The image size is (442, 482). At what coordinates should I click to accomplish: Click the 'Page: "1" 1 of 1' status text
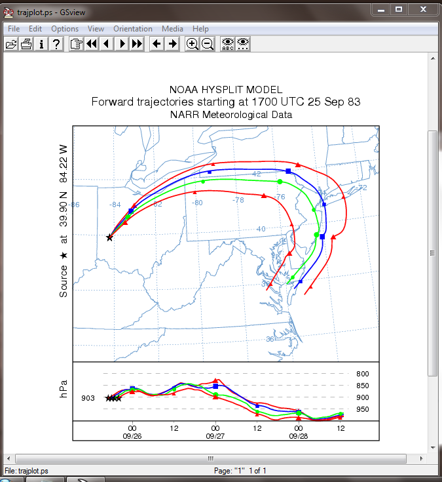240,471
